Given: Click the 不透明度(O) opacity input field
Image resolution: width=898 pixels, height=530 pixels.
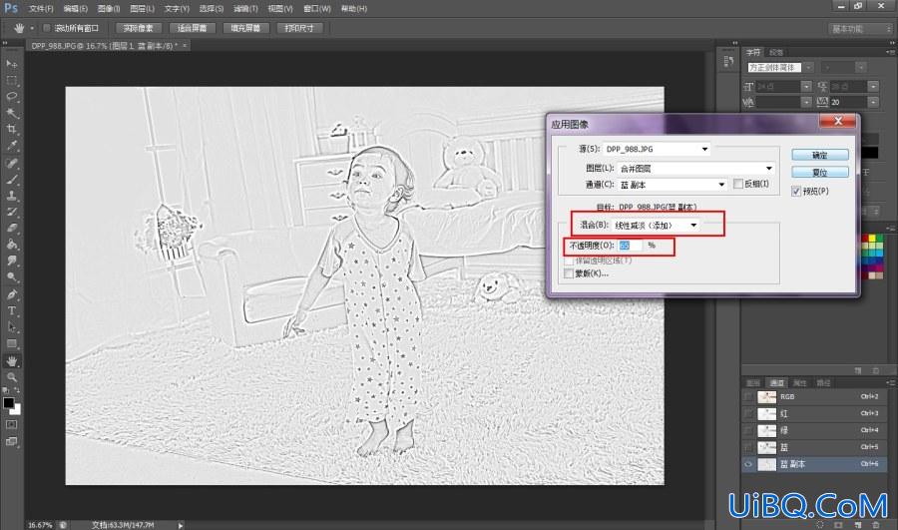Looking at the screenshot, I should tap(631, 246).
